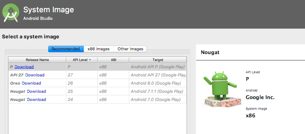Click the Nougat Android mascot image
The height and width of the screenshot is (134, 305).
pos(222,89)
